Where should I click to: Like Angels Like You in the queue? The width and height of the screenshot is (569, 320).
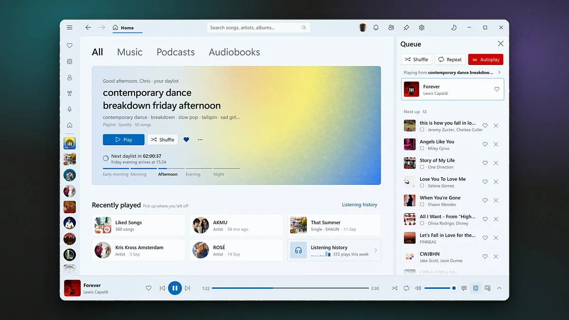click(485, 144)
